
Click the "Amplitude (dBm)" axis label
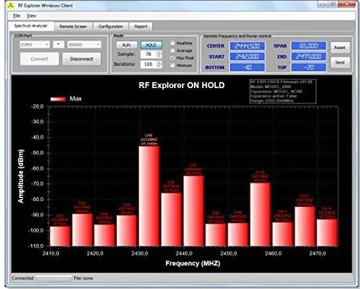pos(21,176)
